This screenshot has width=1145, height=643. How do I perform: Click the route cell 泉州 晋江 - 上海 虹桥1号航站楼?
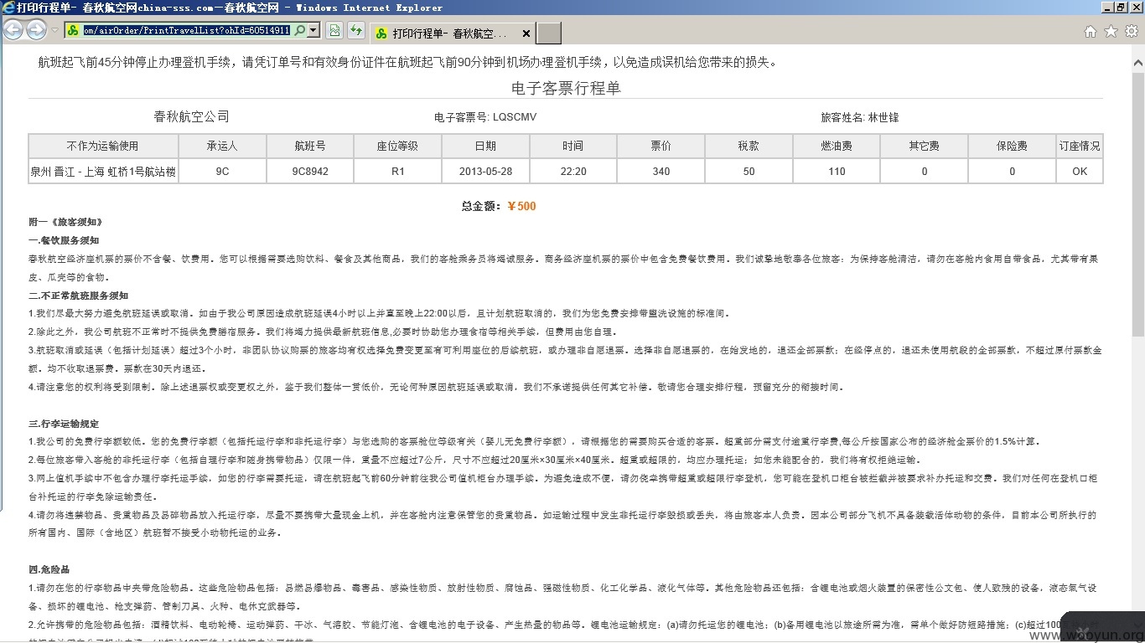click(103, 171)
